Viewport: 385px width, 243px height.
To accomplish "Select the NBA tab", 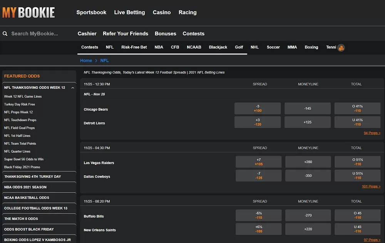I will (159, 47).
